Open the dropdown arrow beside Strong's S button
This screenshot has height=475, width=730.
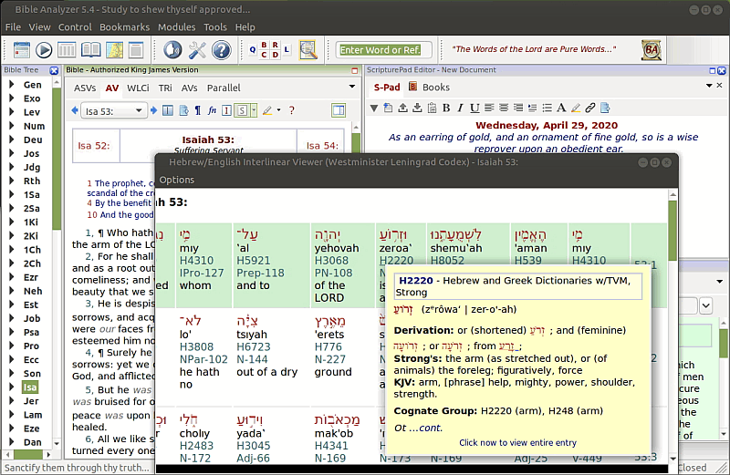254,110
